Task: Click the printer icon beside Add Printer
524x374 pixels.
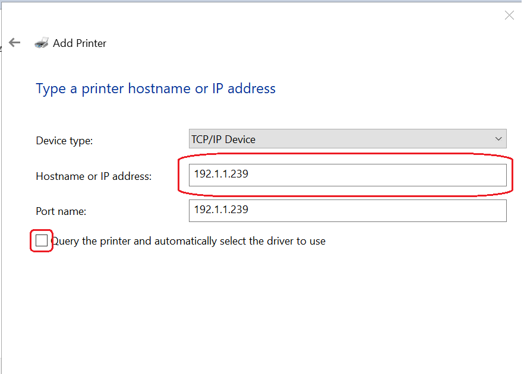Action: pyautogui.click(x=42, y=43)
